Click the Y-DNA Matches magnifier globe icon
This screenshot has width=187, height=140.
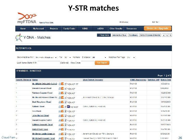(19, 38)
